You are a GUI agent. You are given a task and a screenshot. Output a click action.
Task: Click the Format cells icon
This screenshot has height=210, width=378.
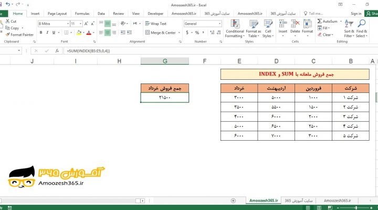click(307, 24)
